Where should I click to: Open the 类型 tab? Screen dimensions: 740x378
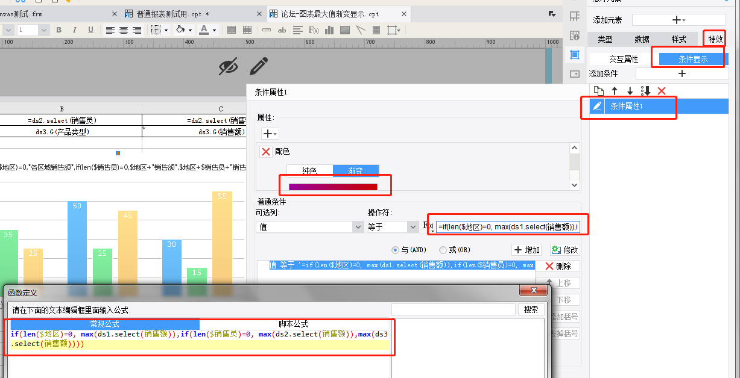tap(605, 39)
